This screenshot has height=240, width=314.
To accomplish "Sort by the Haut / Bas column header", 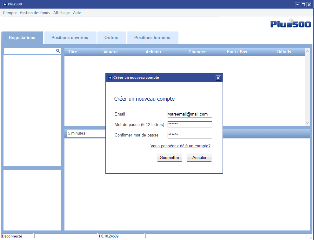I will point(237,52).
